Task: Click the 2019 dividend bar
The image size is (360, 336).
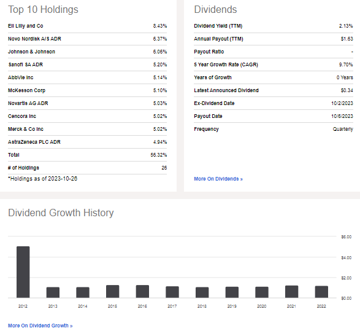Action: tap(232, 292)
